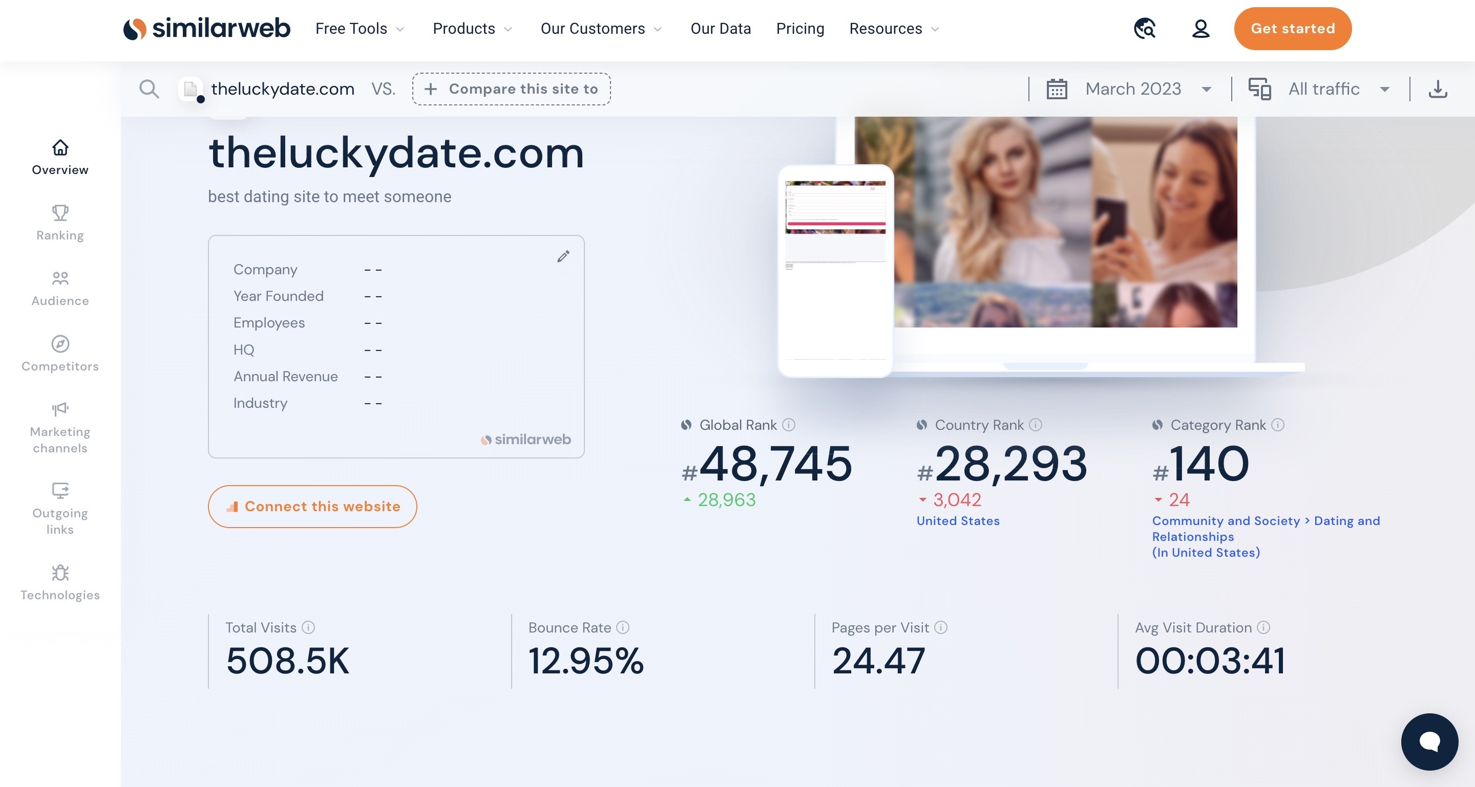Show the Total Visits info icon

(x=308, y=627)
